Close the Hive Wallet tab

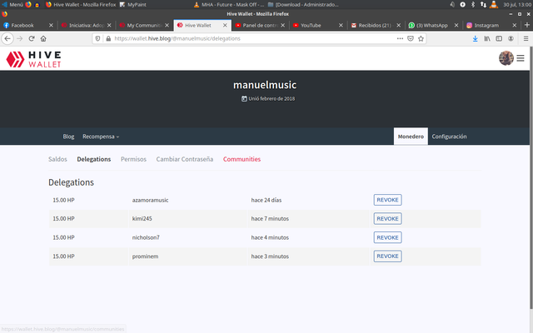(225, 25)
